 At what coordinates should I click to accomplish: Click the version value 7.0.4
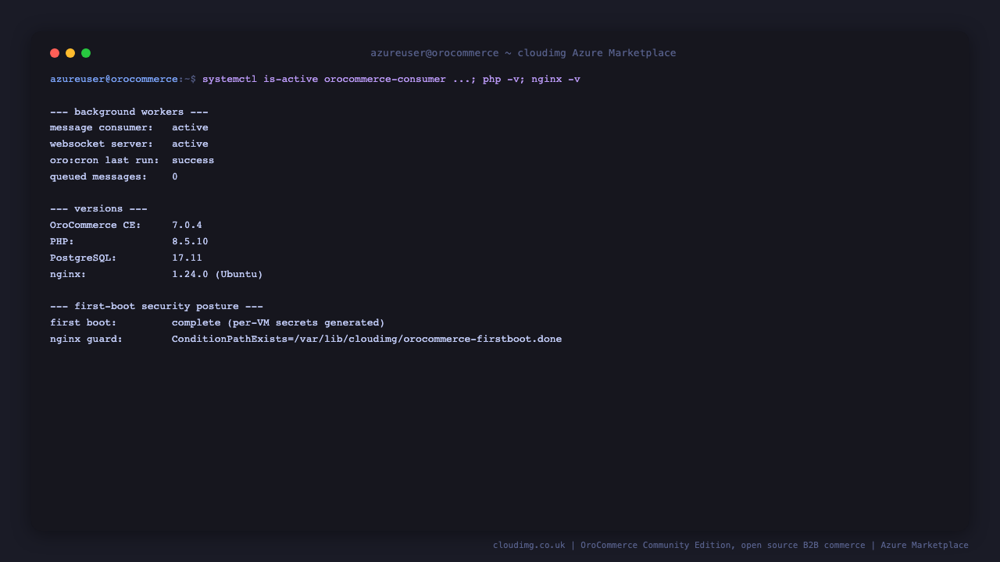[187, 226]
